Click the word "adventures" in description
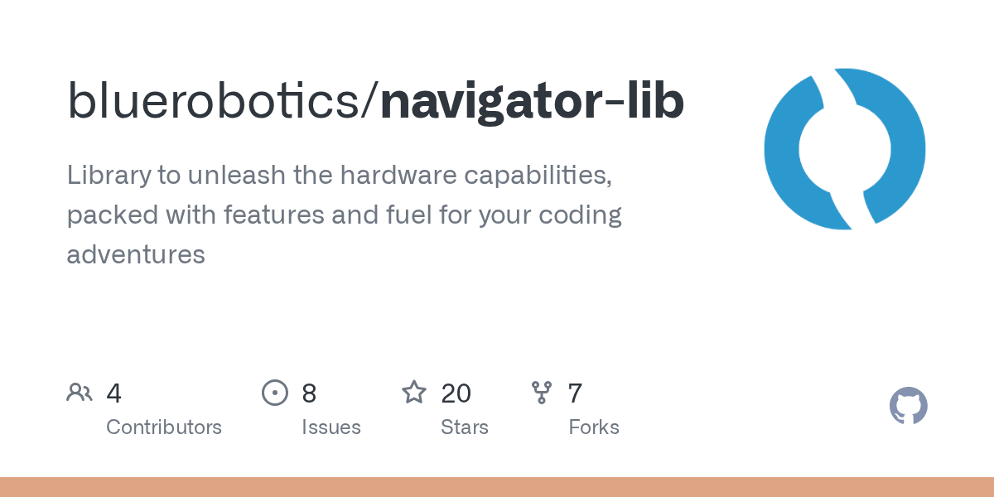 [136, 254]
